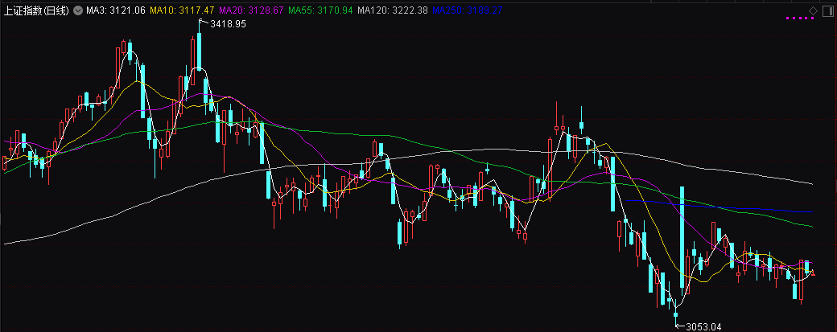Click the diamond icon at top right
Screen dimensions: 837x332
pyautogui.click(x=814, y=10)
